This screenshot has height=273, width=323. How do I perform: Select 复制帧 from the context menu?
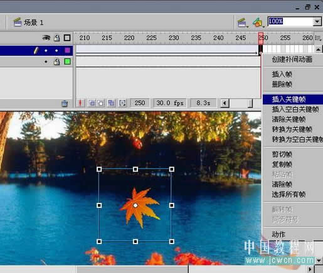[282, 164]
